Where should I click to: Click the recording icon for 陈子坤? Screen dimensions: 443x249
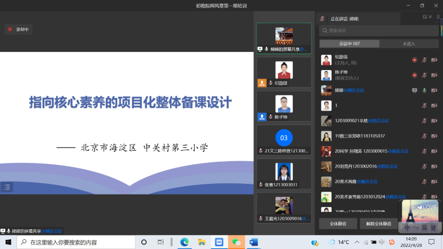(x=414, y=75)
